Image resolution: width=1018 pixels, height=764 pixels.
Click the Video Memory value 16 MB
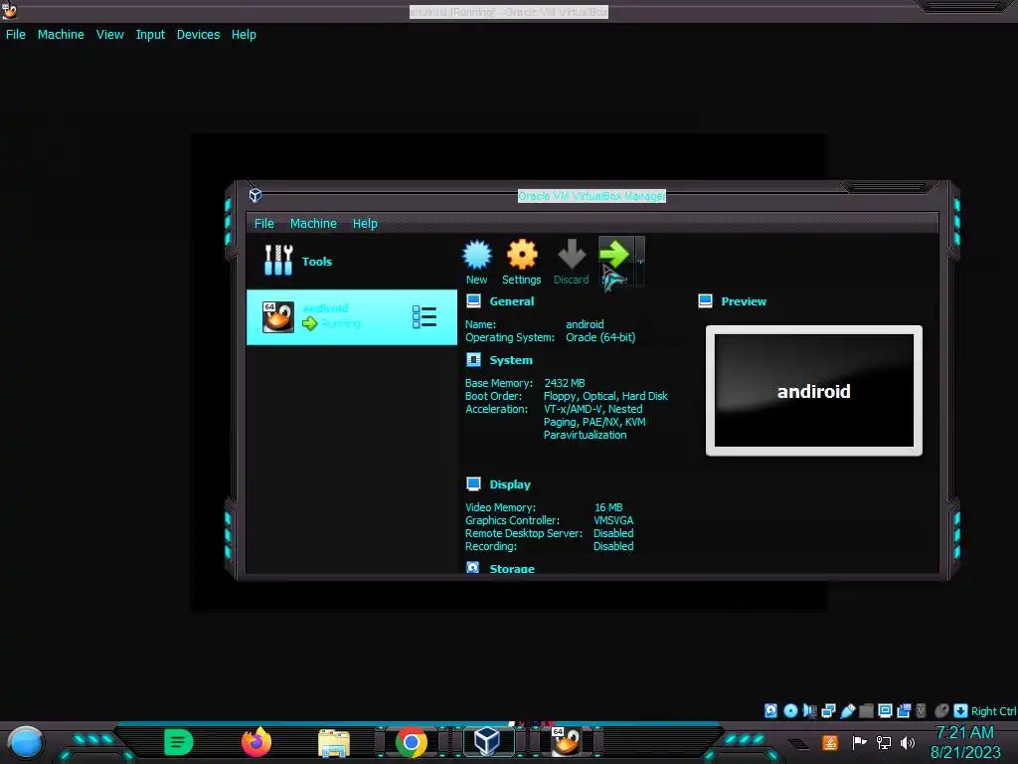pos(608,507)
